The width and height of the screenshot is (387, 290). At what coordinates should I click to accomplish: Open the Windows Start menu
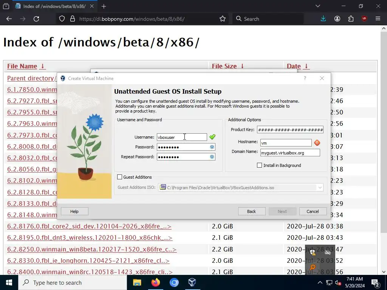9,282
